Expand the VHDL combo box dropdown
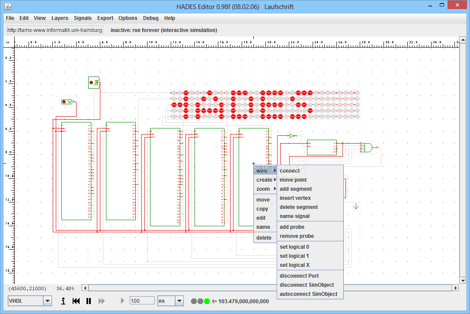470x314 pixels. pyautogui.click(x=48, y=301)
